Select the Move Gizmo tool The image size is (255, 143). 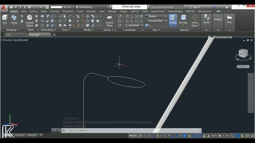pyautogui.click(x=195, y=21)
